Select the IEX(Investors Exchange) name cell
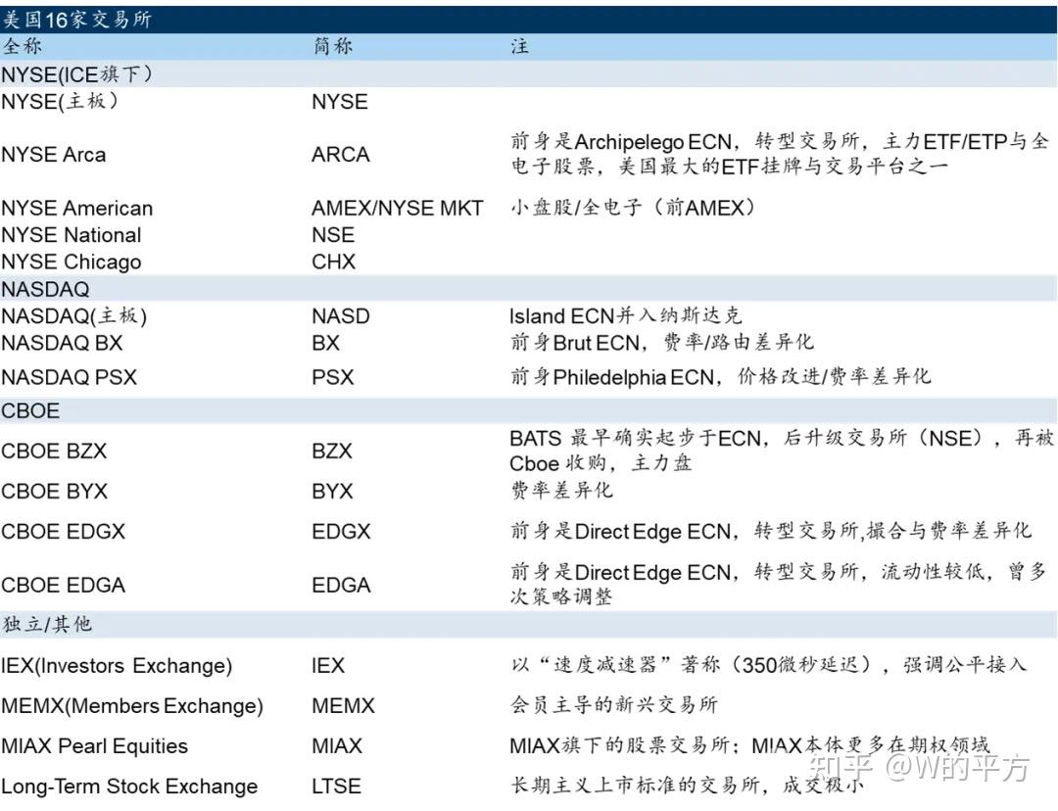The width and height of the screenshot is (1058, 811). 117,666
